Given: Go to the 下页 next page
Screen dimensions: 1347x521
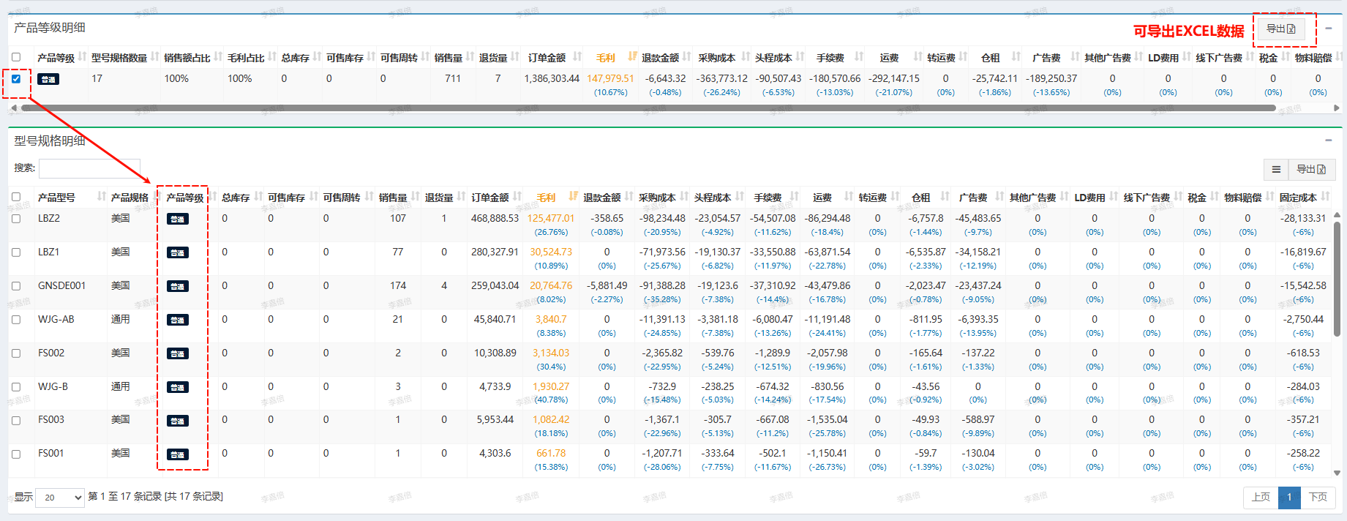Looking at the screenshot, I should pyautogui.click(x=1318, y=498).
